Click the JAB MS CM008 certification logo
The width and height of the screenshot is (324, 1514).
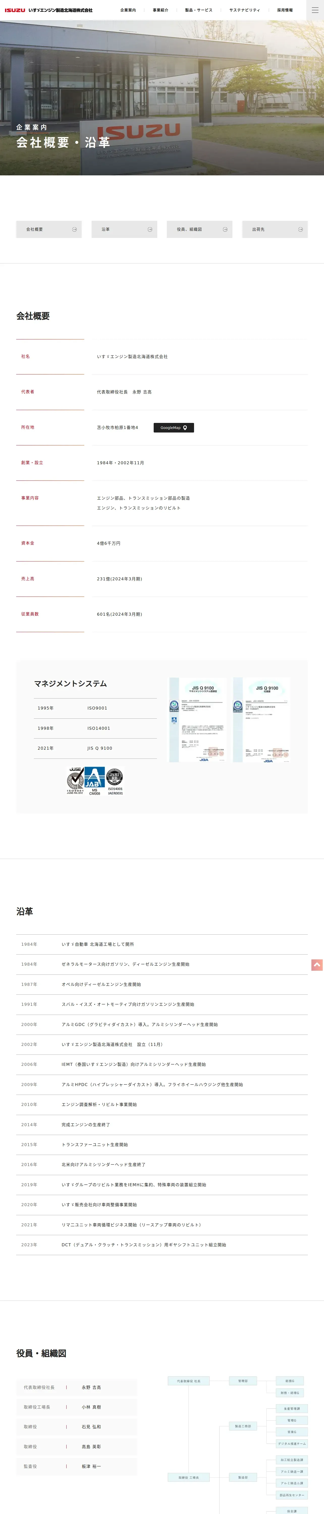[95, 781]
